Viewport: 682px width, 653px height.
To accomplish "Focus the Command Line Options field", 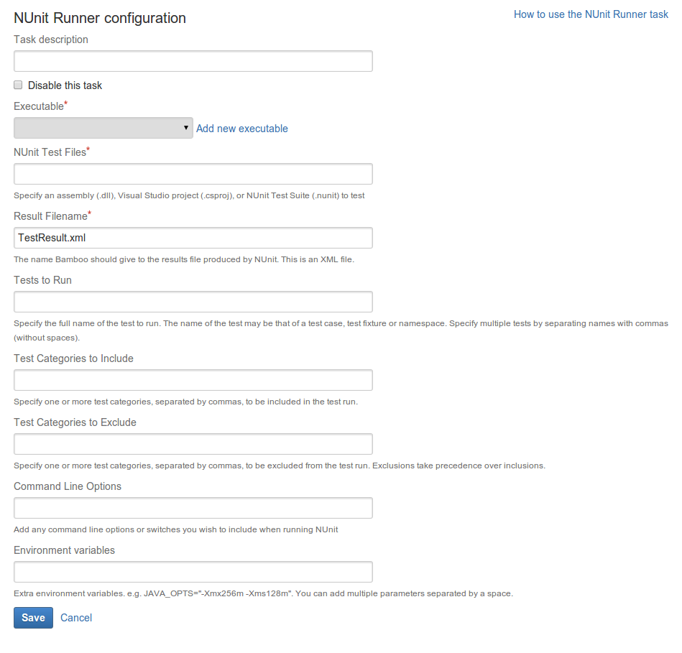I will tap(193, 508).
